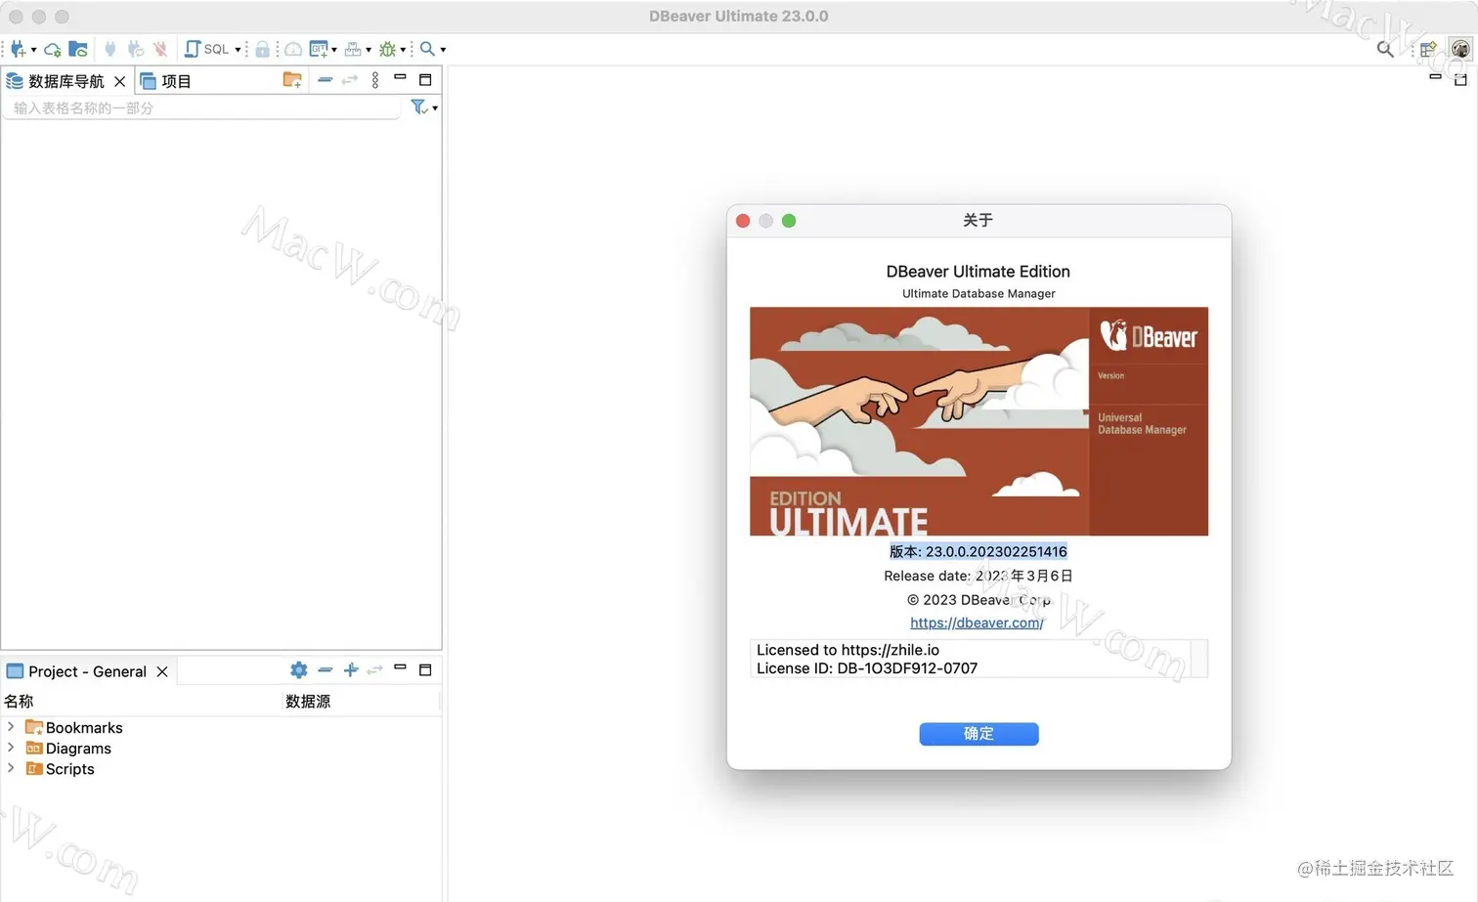The image size is (1478, 902).
Task: Open the project panel gear settings
Action: coord(299,669)
